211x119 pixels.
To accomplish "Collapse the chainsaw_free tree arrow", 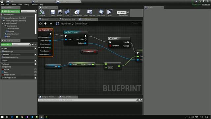I will click(x=4, y=26).
